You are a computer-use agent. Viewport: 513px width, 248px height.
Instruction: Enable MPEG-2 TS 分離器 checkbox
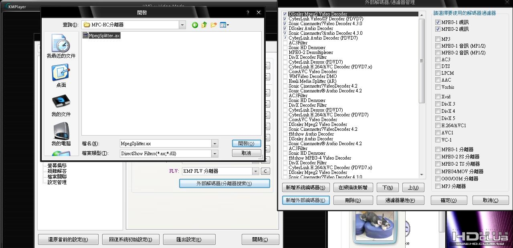click(x=438, y=164)
